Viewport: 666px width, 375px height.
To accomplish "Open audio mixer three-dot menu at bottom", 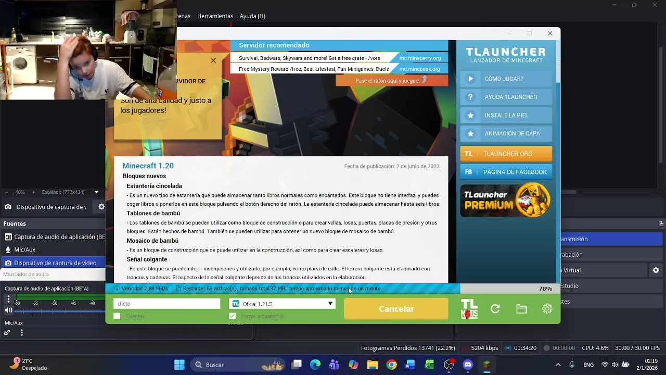I will tap(21, 333).
